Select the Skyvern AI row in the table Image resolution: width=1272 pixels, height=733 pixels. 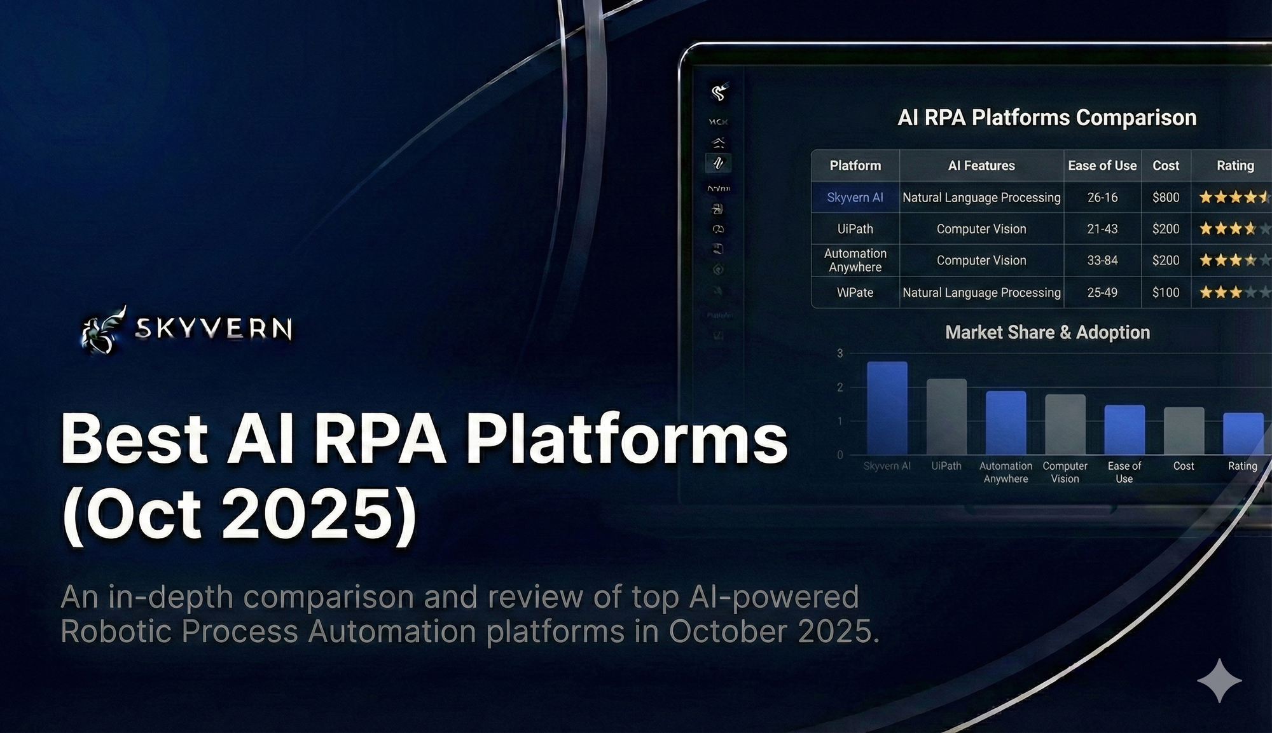coord(855,198)
